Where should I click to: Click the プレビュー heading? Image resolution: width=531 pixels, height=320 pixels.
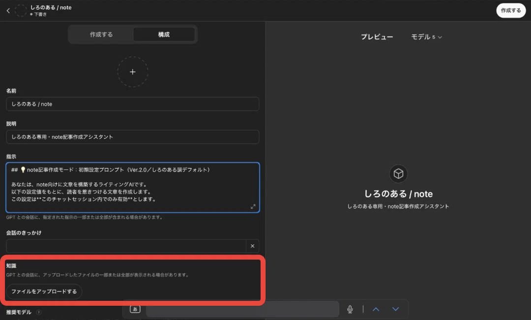(377, 37)
